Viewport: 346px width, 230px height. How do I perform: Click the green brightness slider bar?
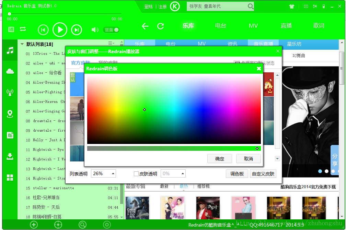[x=174, y=148]
